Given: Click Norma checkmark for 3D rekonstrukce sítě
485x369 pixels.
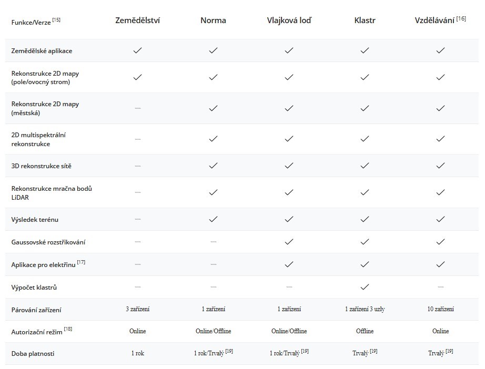Looking at the screenshot, I should click(213, 166).
